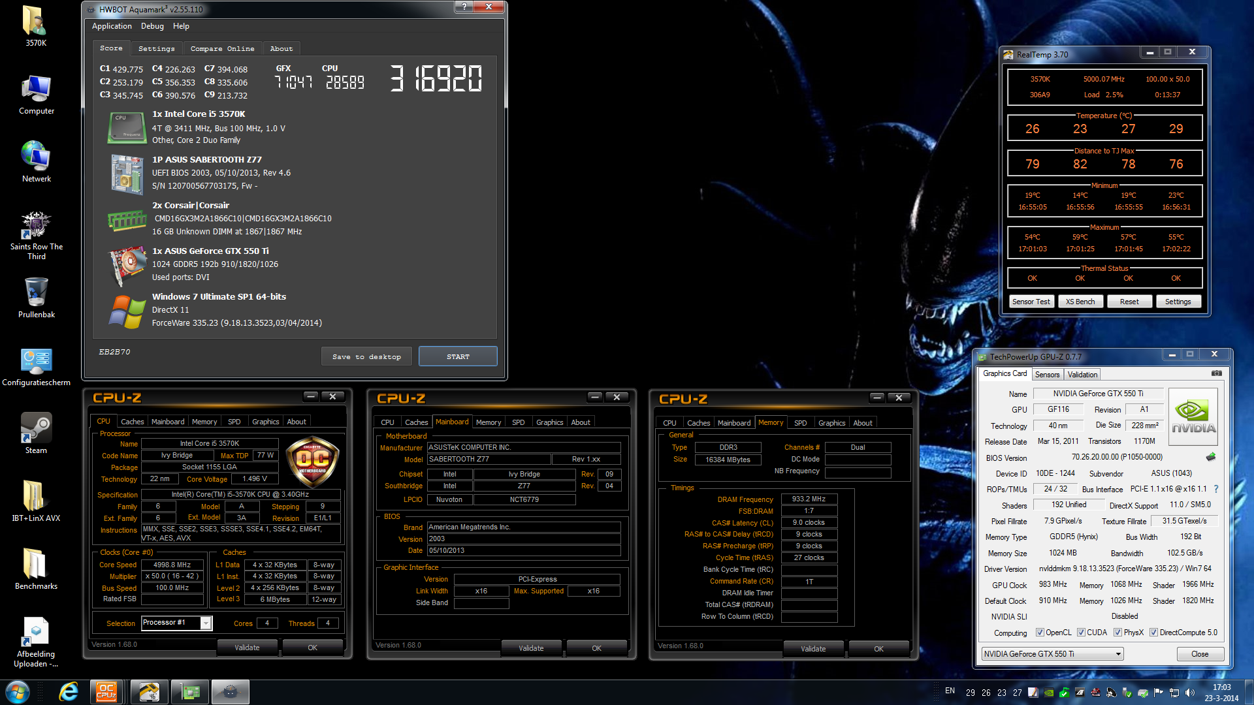Image resolution: width=1254 pixels, height=705 pixels.
Task: Click the HWBOT Aquamark taskbar button
Action: (x=230, y=692)
